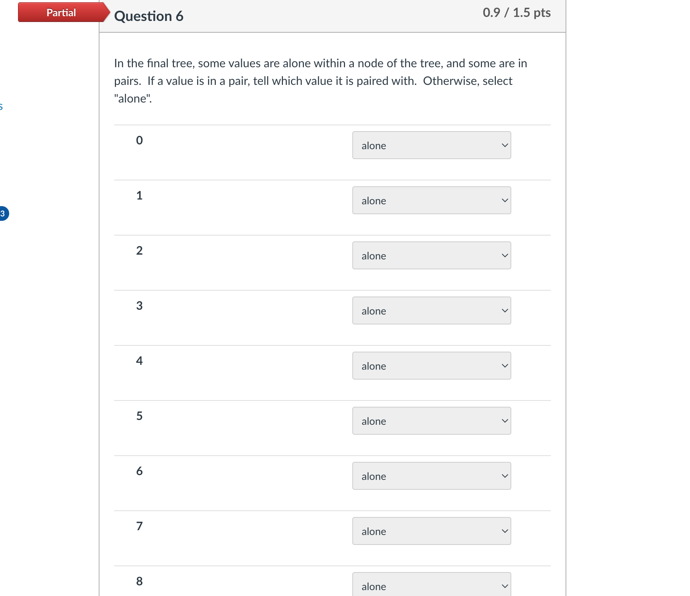Select the 'alone' value in row 7
The width and height of the screenshot is (690, 596).
click(373, 531)
